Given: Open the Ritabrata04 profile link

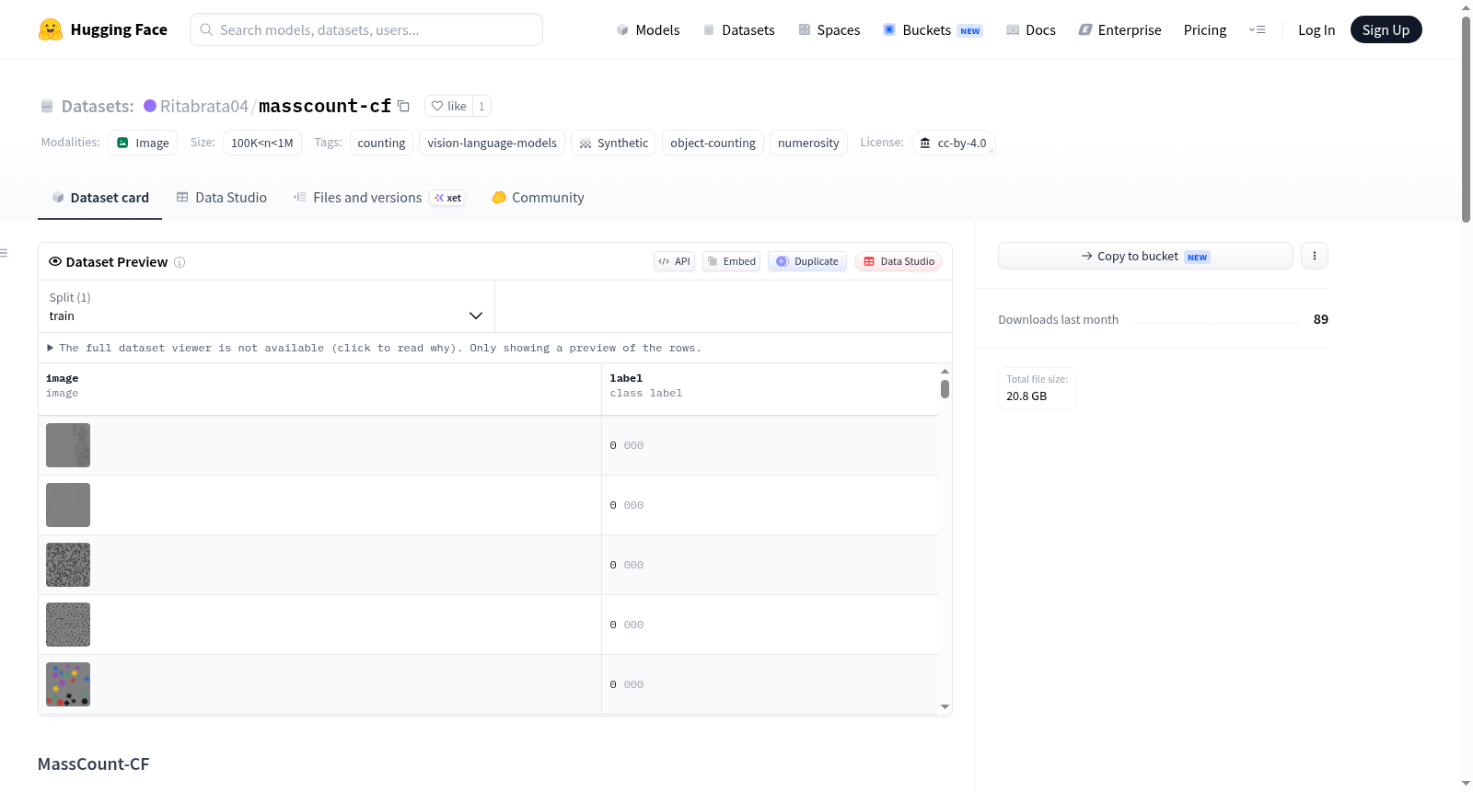Looking at the screenshot, I should coord(204,106).
